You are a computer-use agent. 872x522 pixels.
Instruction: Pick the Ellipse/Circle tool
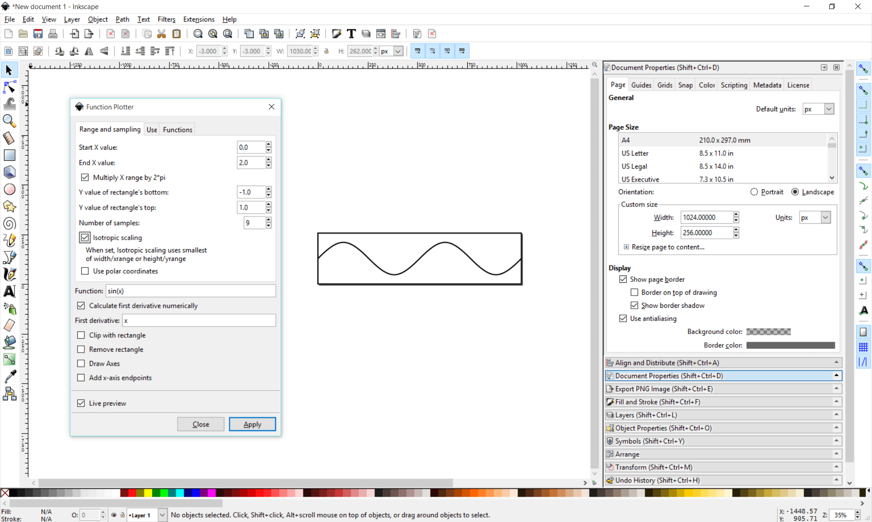click(x=9, y=189)
